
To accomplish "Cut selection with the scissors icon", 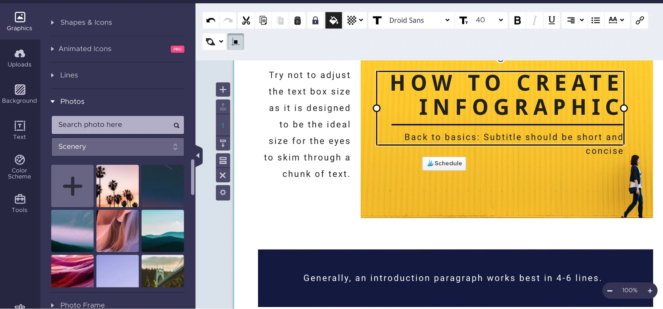I will coord(246,21).
